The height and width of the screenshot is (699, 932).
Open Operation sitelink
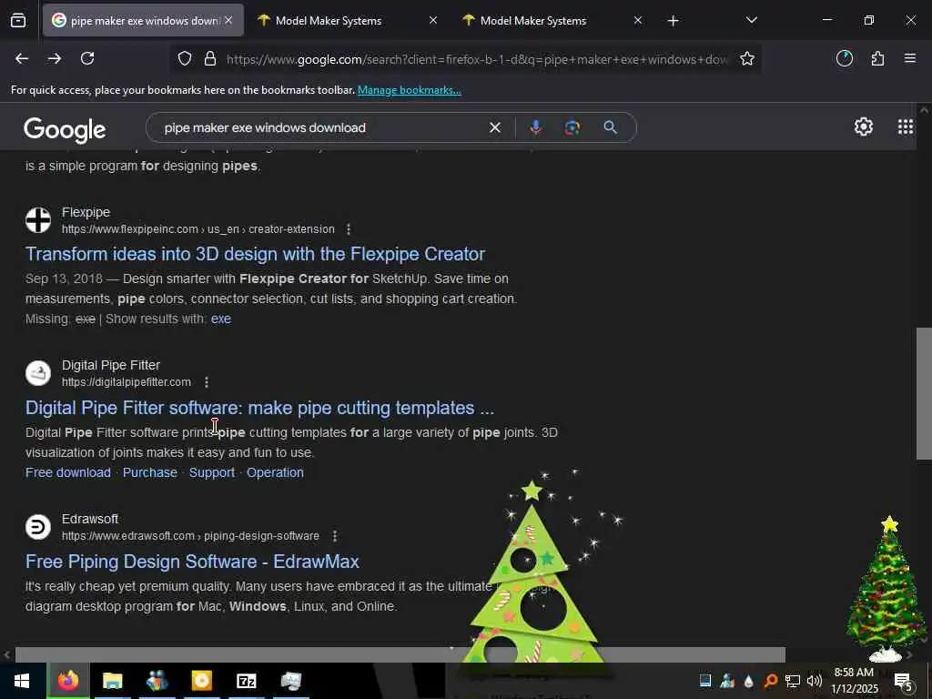tap(275, 472)
